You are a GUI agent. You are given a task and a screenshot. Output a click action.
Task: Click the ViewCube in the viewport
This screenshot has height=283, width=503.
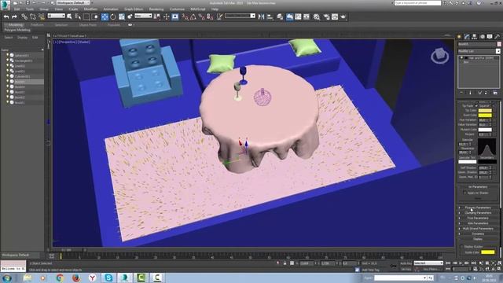tap(439, 56)
